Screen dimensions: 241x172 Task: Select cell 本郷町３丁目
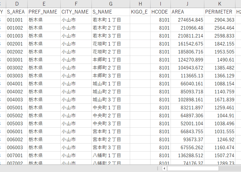point(111,76)
